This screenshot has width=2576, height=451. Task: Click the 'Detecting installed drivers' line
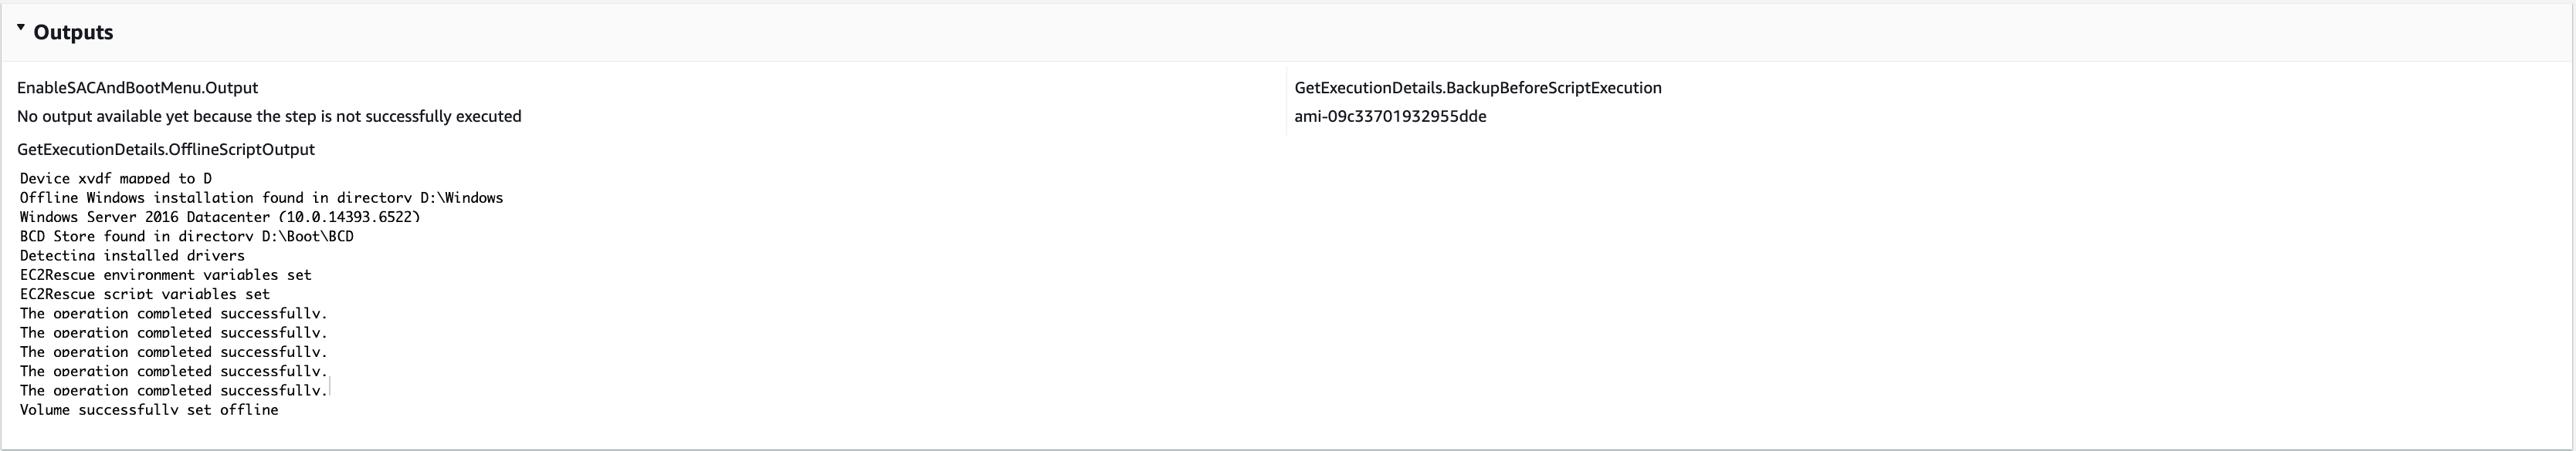132,255
